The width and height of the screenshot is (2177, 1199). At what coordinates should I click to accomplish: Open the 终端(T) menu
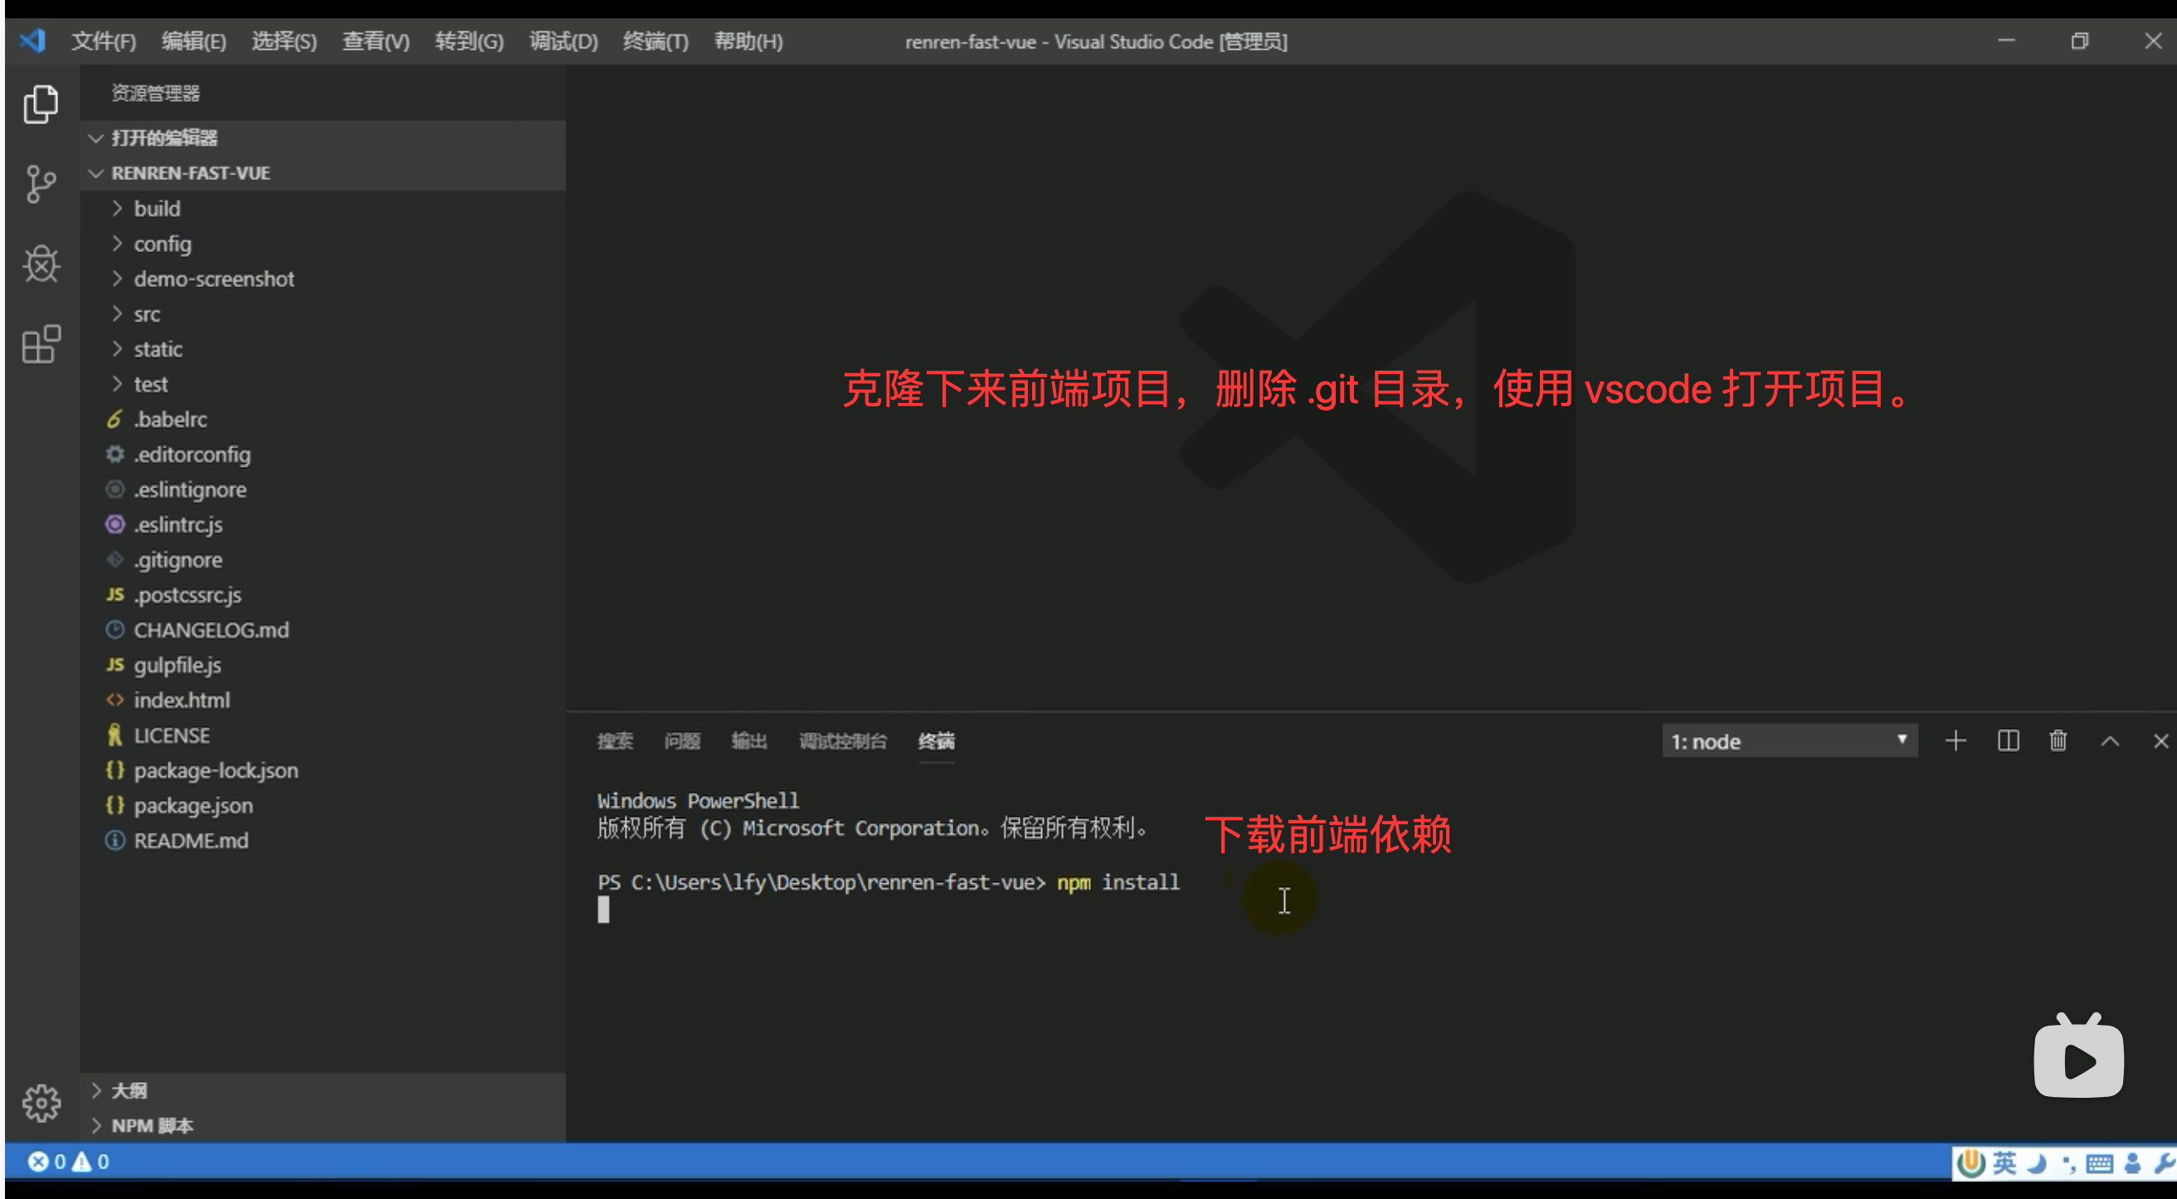tap(655, 41)
